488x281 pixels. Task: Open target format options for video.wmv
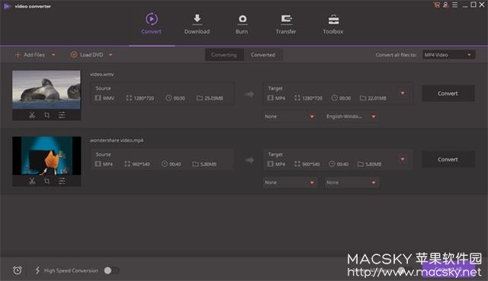(x=403, y=93)
